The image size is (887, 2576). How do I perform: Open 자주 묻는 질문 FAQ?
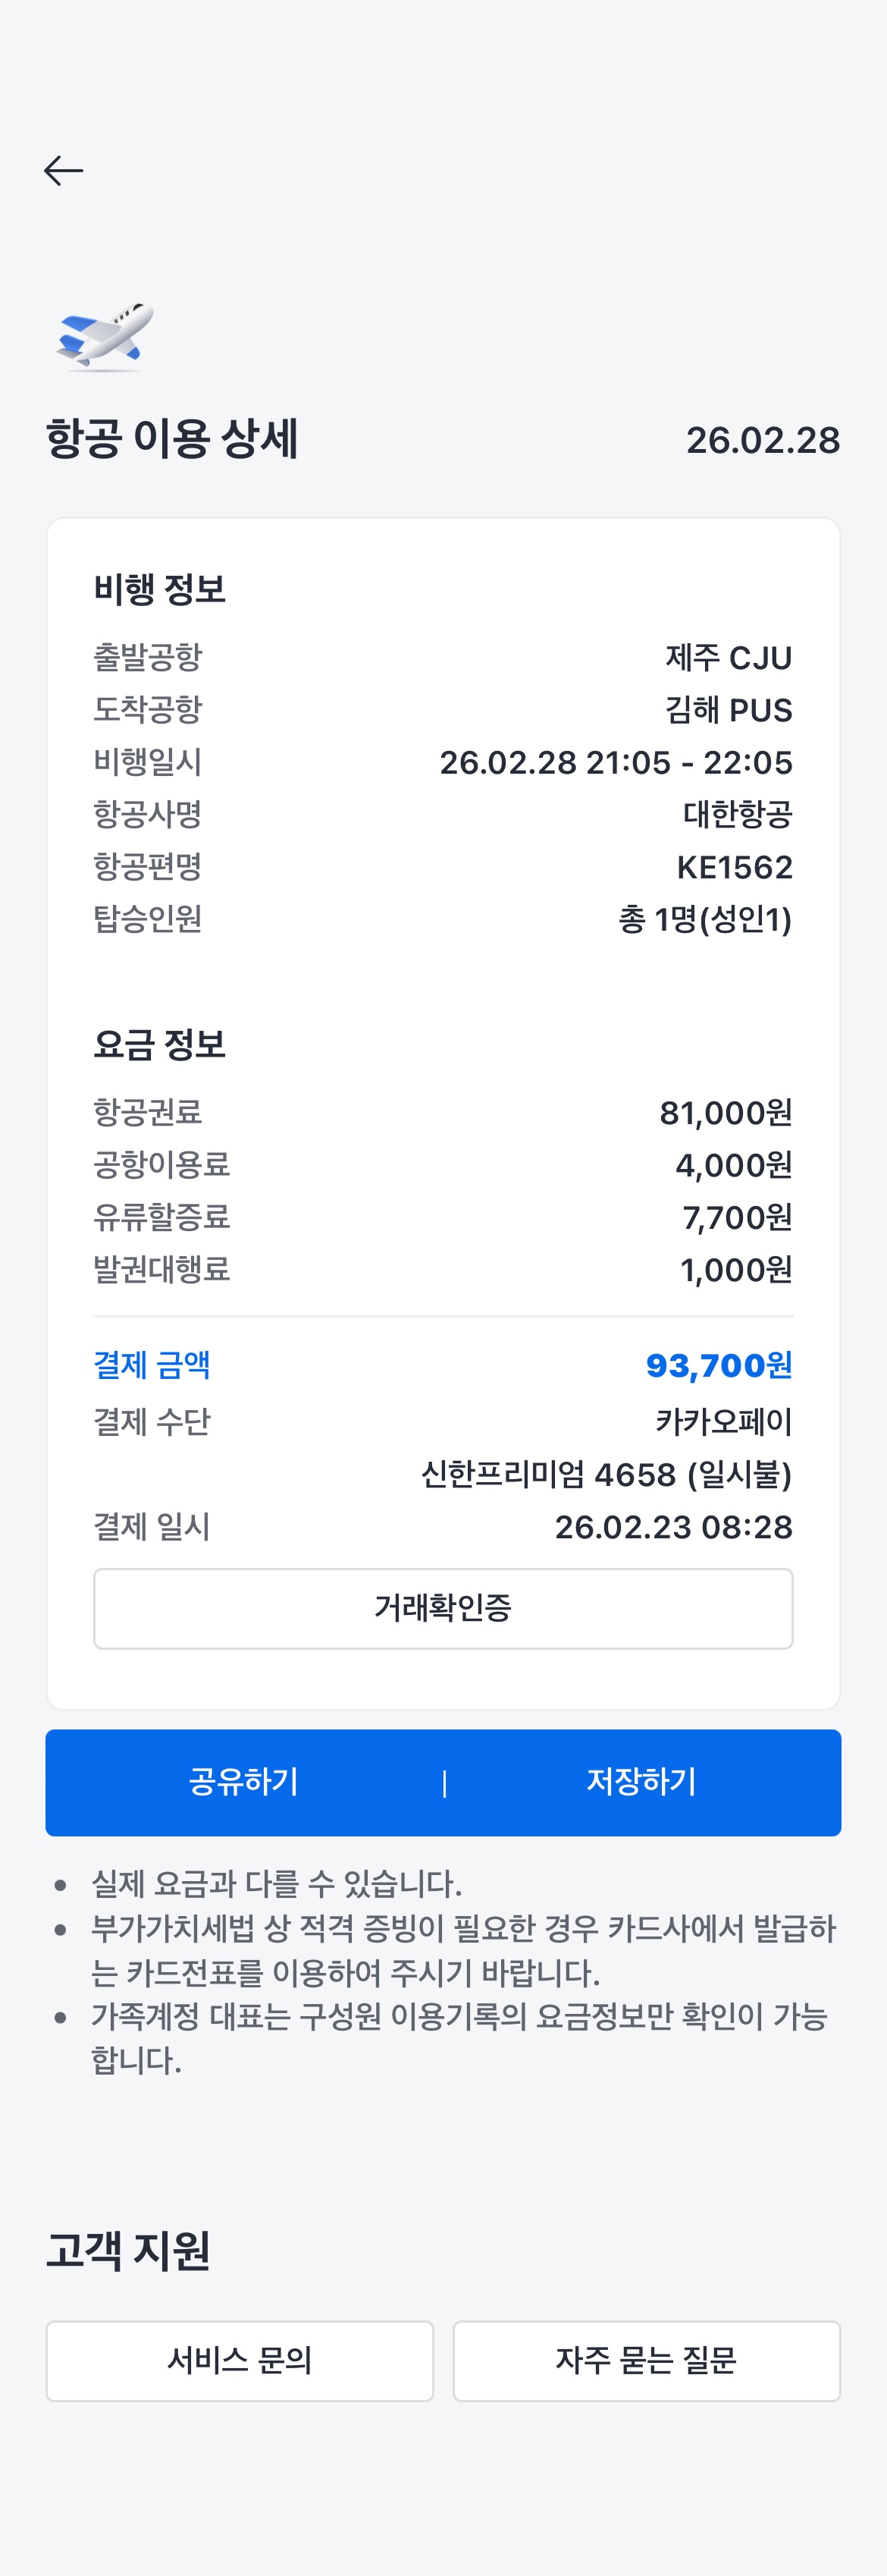click(646, 2360)
